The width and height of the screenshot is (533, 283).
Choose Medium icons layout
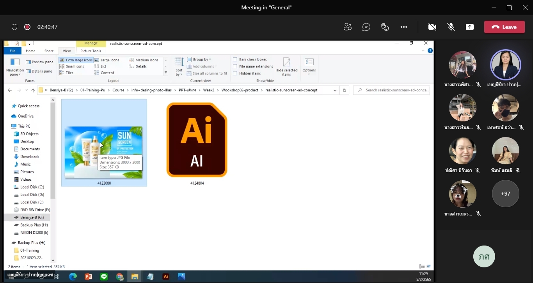pos(144,60)
